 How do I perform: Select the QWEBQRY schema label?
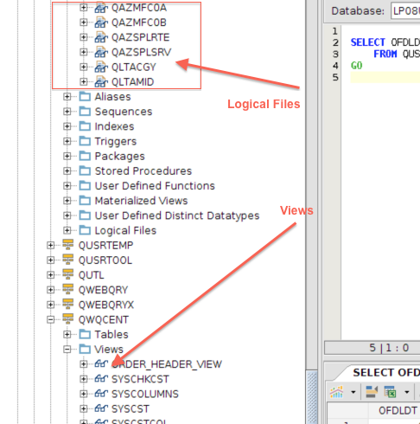103,290
